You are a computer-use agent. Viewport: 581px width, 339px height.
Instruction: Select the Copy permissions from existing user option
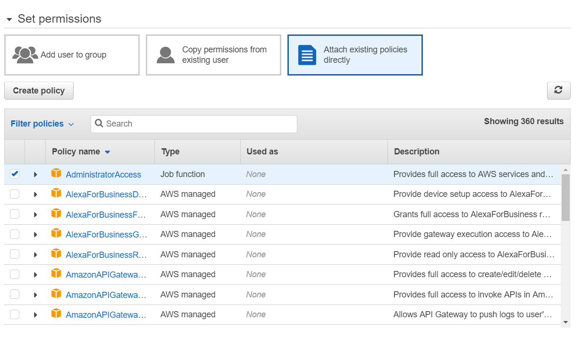click(213, 55)
